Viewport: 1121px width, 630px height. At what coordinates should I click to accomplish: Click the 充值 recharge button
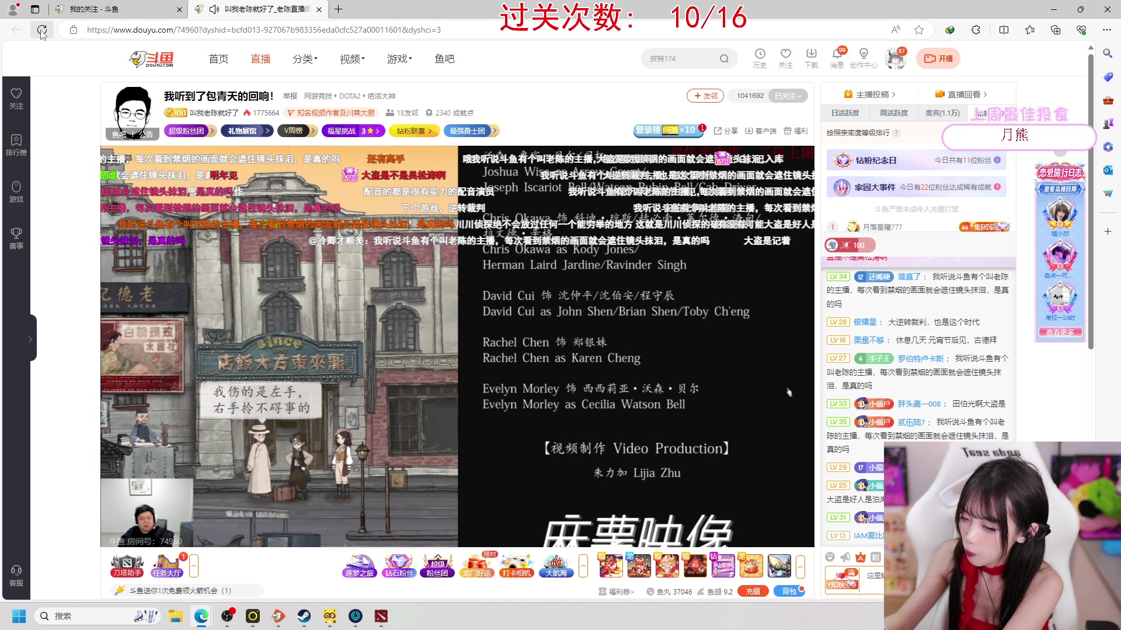(x=753, y=591)
